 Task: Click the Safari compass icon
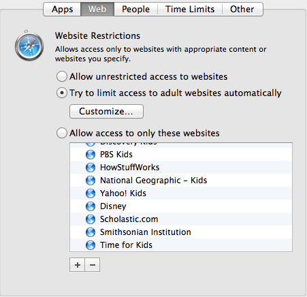point(29,46)
